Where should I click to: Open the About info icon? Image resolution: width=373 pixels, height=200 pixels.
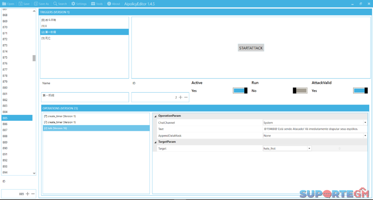(109, 4)
